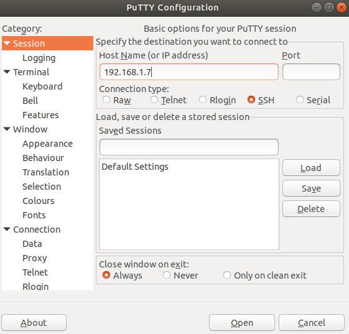Screen dimensions: 349x334
Task: Open Translation settings
Action: click(45, 172)
